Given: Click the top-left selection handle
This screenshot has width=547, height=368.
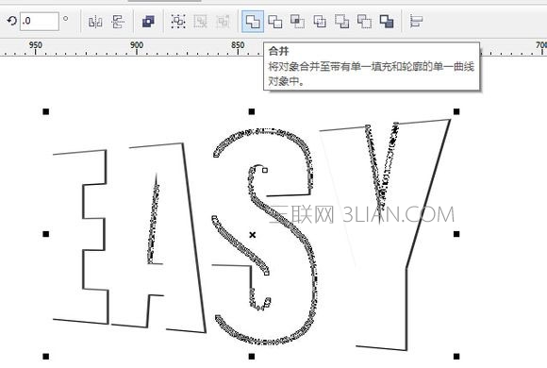Looking at the screenshot, I should tap(46, 111).
